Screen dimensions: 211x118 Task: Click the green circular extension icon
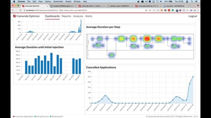(173, 10)
